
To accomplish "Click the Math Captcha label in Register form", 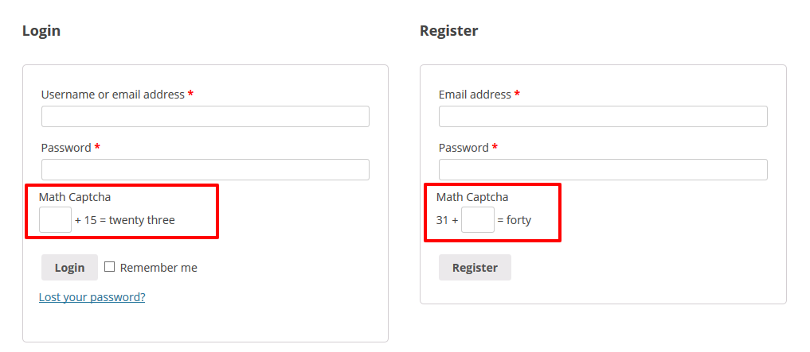I will tap(472, 197).
